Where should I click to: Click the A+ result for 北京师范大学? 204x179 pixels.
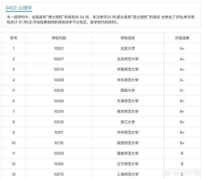182,59
